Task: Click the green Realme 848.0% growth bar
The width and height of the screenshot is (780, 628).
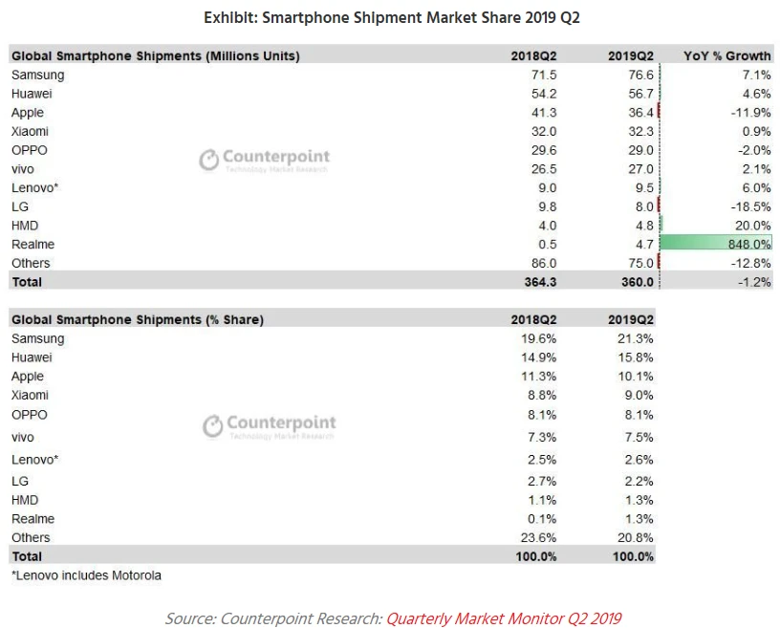Action: point(715,244)
